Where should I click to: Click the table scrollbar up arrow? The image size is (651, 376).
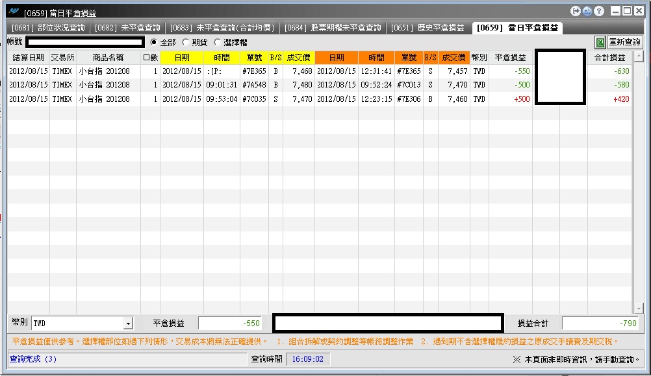click(x=639, y=56)
